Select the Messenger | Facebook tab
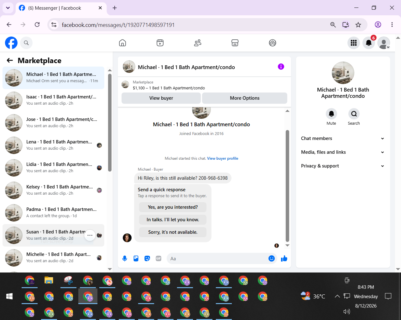The height and width of the screenshot is (320, 401). (61, 8)
